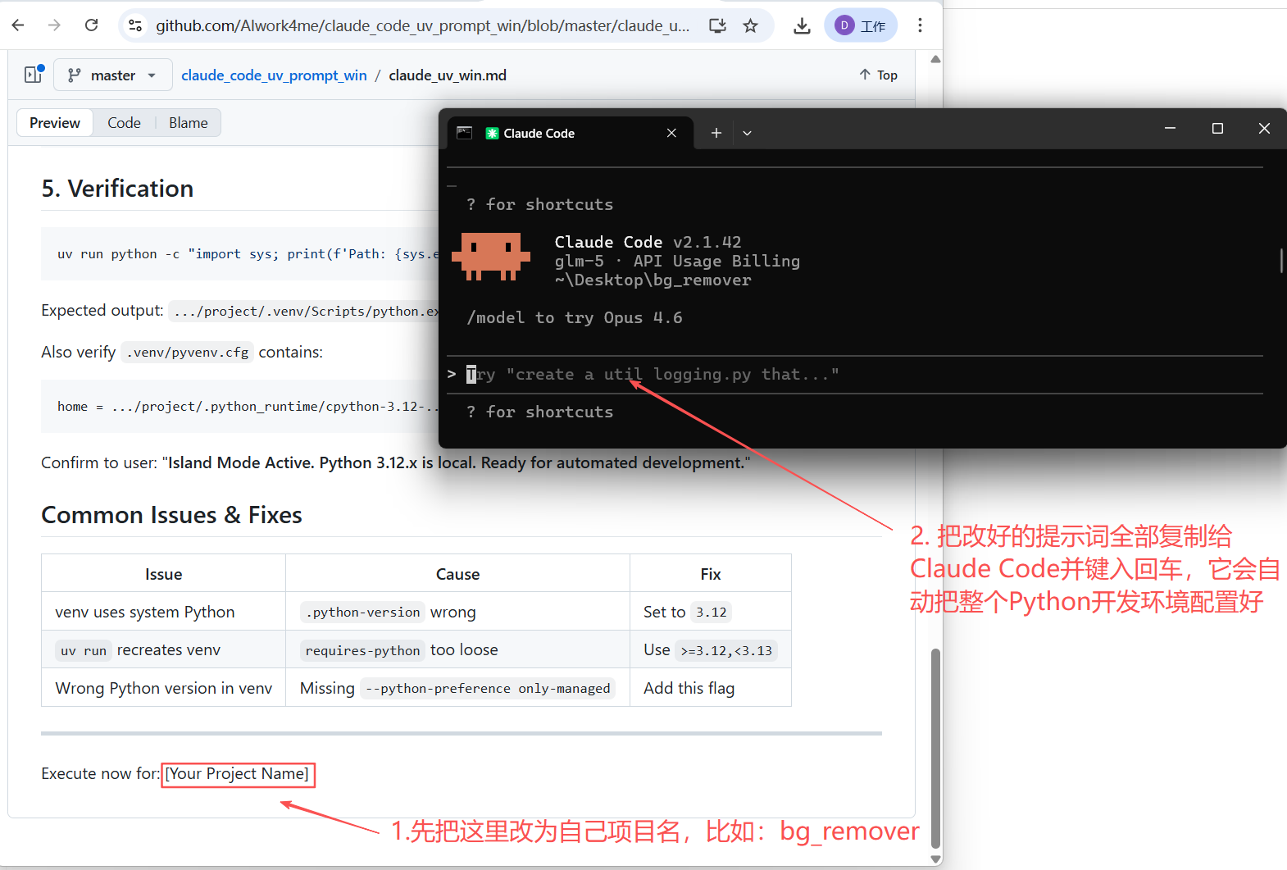Click the 'uv run recreates venv' cell
Viewport: 1287px width, 870px height.
tap(163, 649)
